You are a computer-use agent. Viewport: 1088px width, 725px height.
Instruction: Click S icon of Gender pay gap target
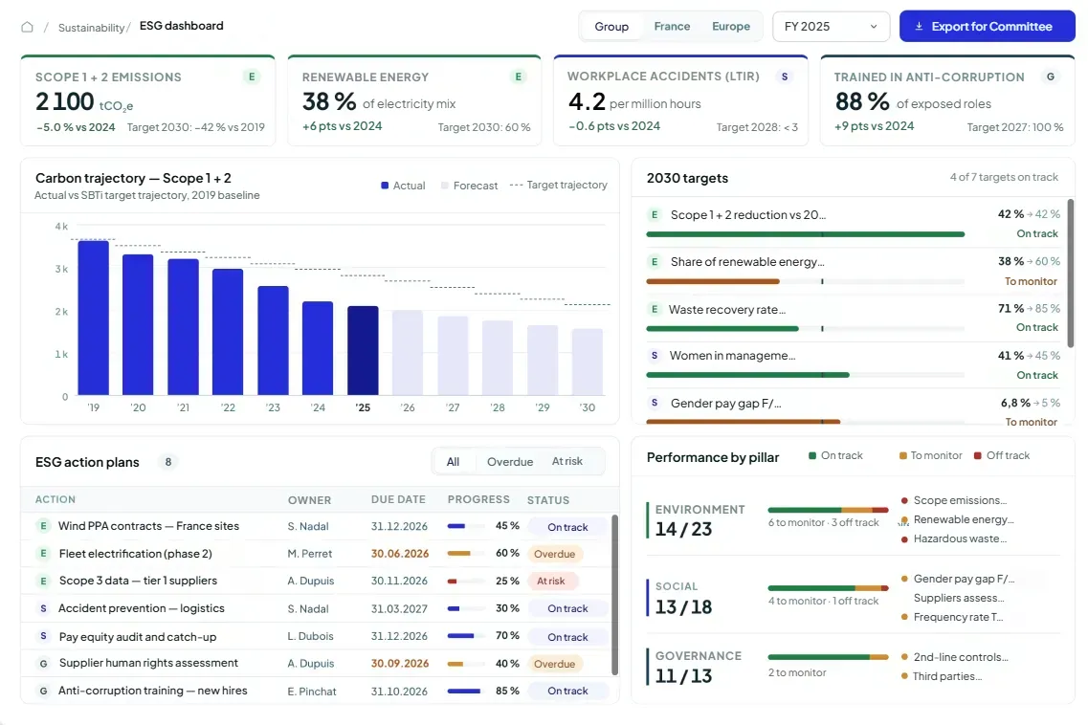pyautogui.click(x=654, y=403)
